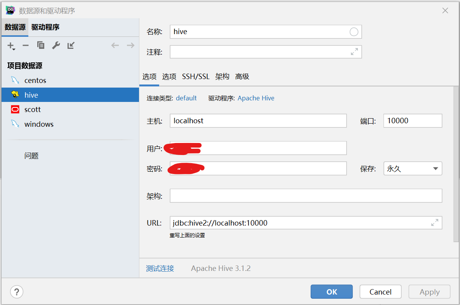This screenshot has width=460, height=305.
Task: Switch to the 驱动程序 tab
Action: coord(45,27)
